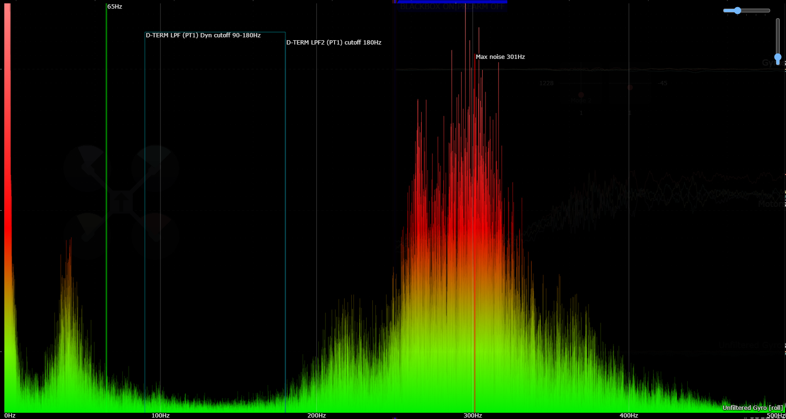Click the faded Gyros label at right edge

point(773,63)
